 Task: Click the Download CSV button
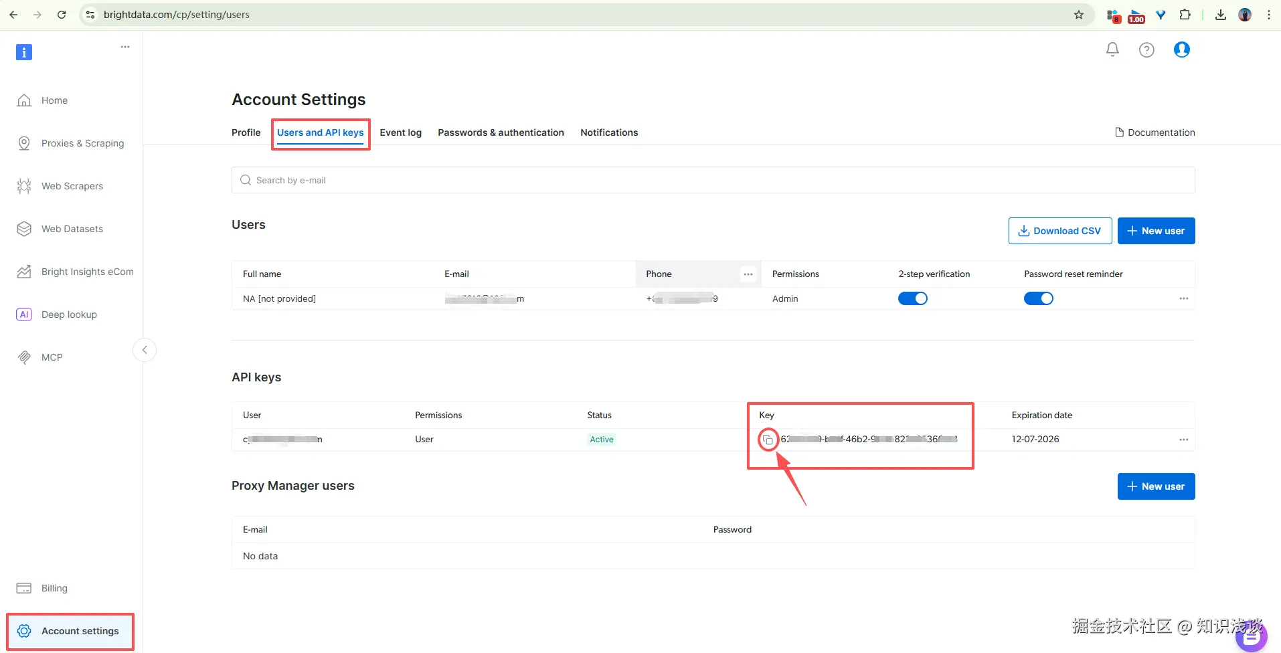pos(1060,231)
